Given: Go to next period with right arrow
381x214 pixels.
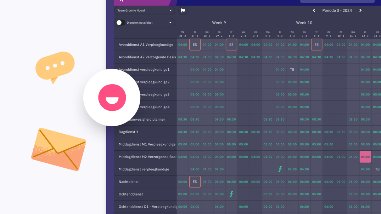Looking at the screenshot, I should (360, 10).
